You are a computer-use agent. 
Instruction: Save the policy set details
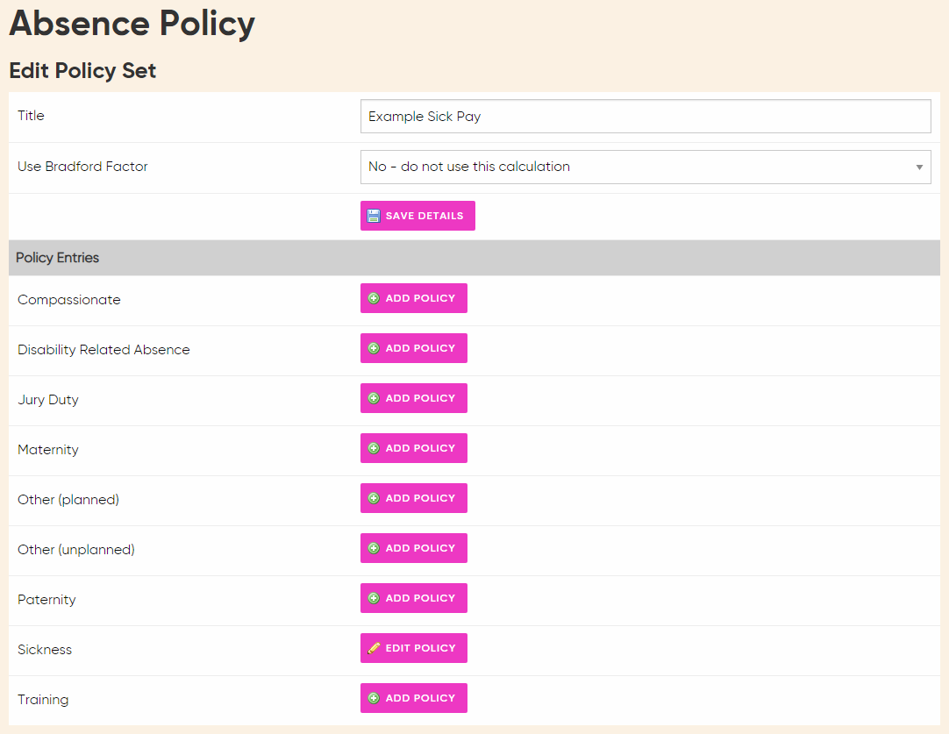(417, 215)
